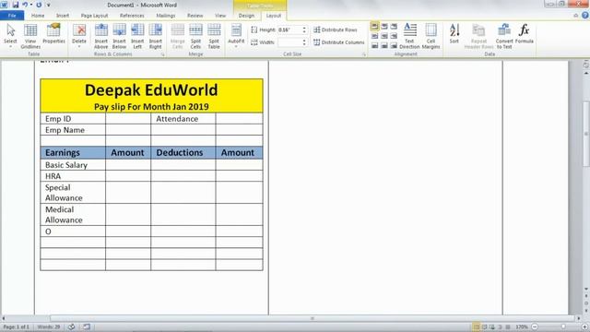Switch to the Page Layout tab
The height and width of the screenshot is (332, 590).
[x=94, y=16]
